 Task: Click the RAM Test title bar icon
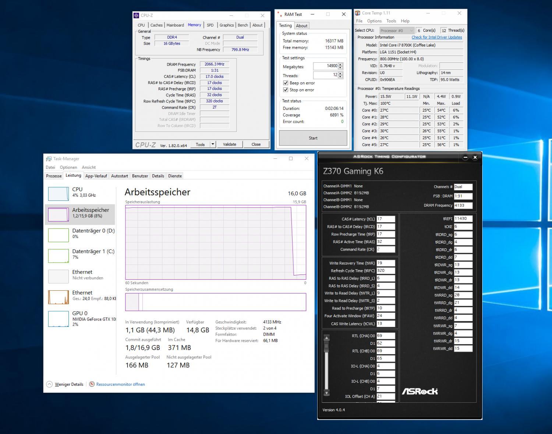coord(279,14)
